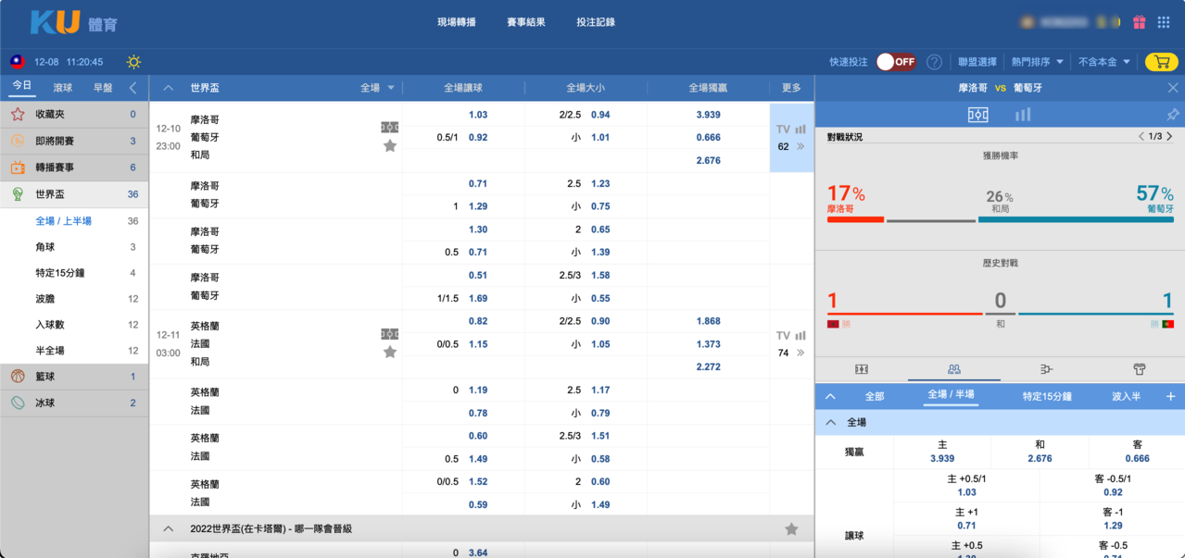The image size is (1185, 558).
Task: Open the 熱門排序 sorting dropdown
Action: click(x=1037, y=62)
